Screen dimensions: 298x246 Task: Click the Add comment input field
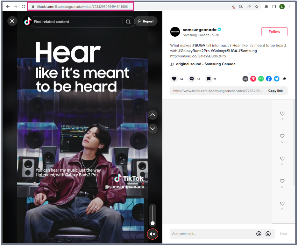click(212, 234)
